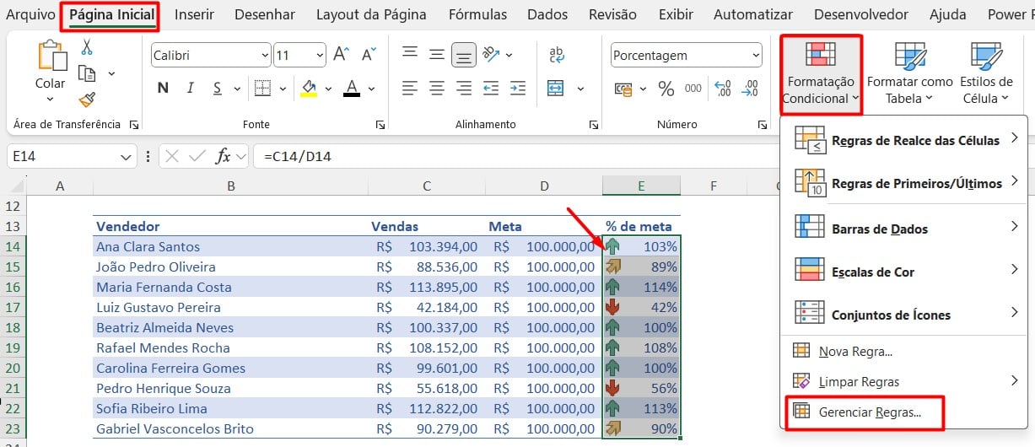The height and width of the screenshot is (447, 1035).
Task: Toggle Bold (N) formatting
Action: (x=163, y=89)
